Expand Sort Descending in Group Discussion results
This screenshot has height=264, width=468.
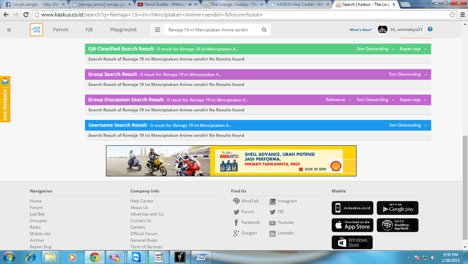(375, 100)
